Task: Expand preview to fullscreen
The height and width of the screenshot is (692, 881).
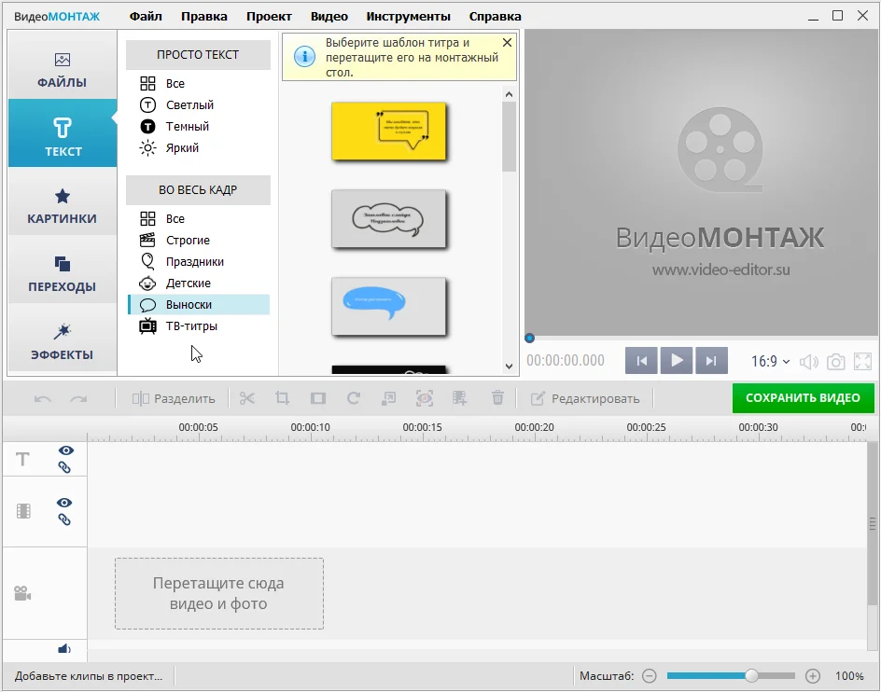Action: [x=863, y=362]
